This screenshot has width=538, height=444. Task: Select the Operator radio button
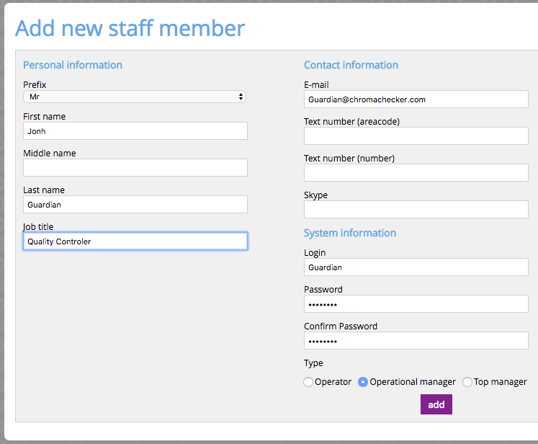308,382
